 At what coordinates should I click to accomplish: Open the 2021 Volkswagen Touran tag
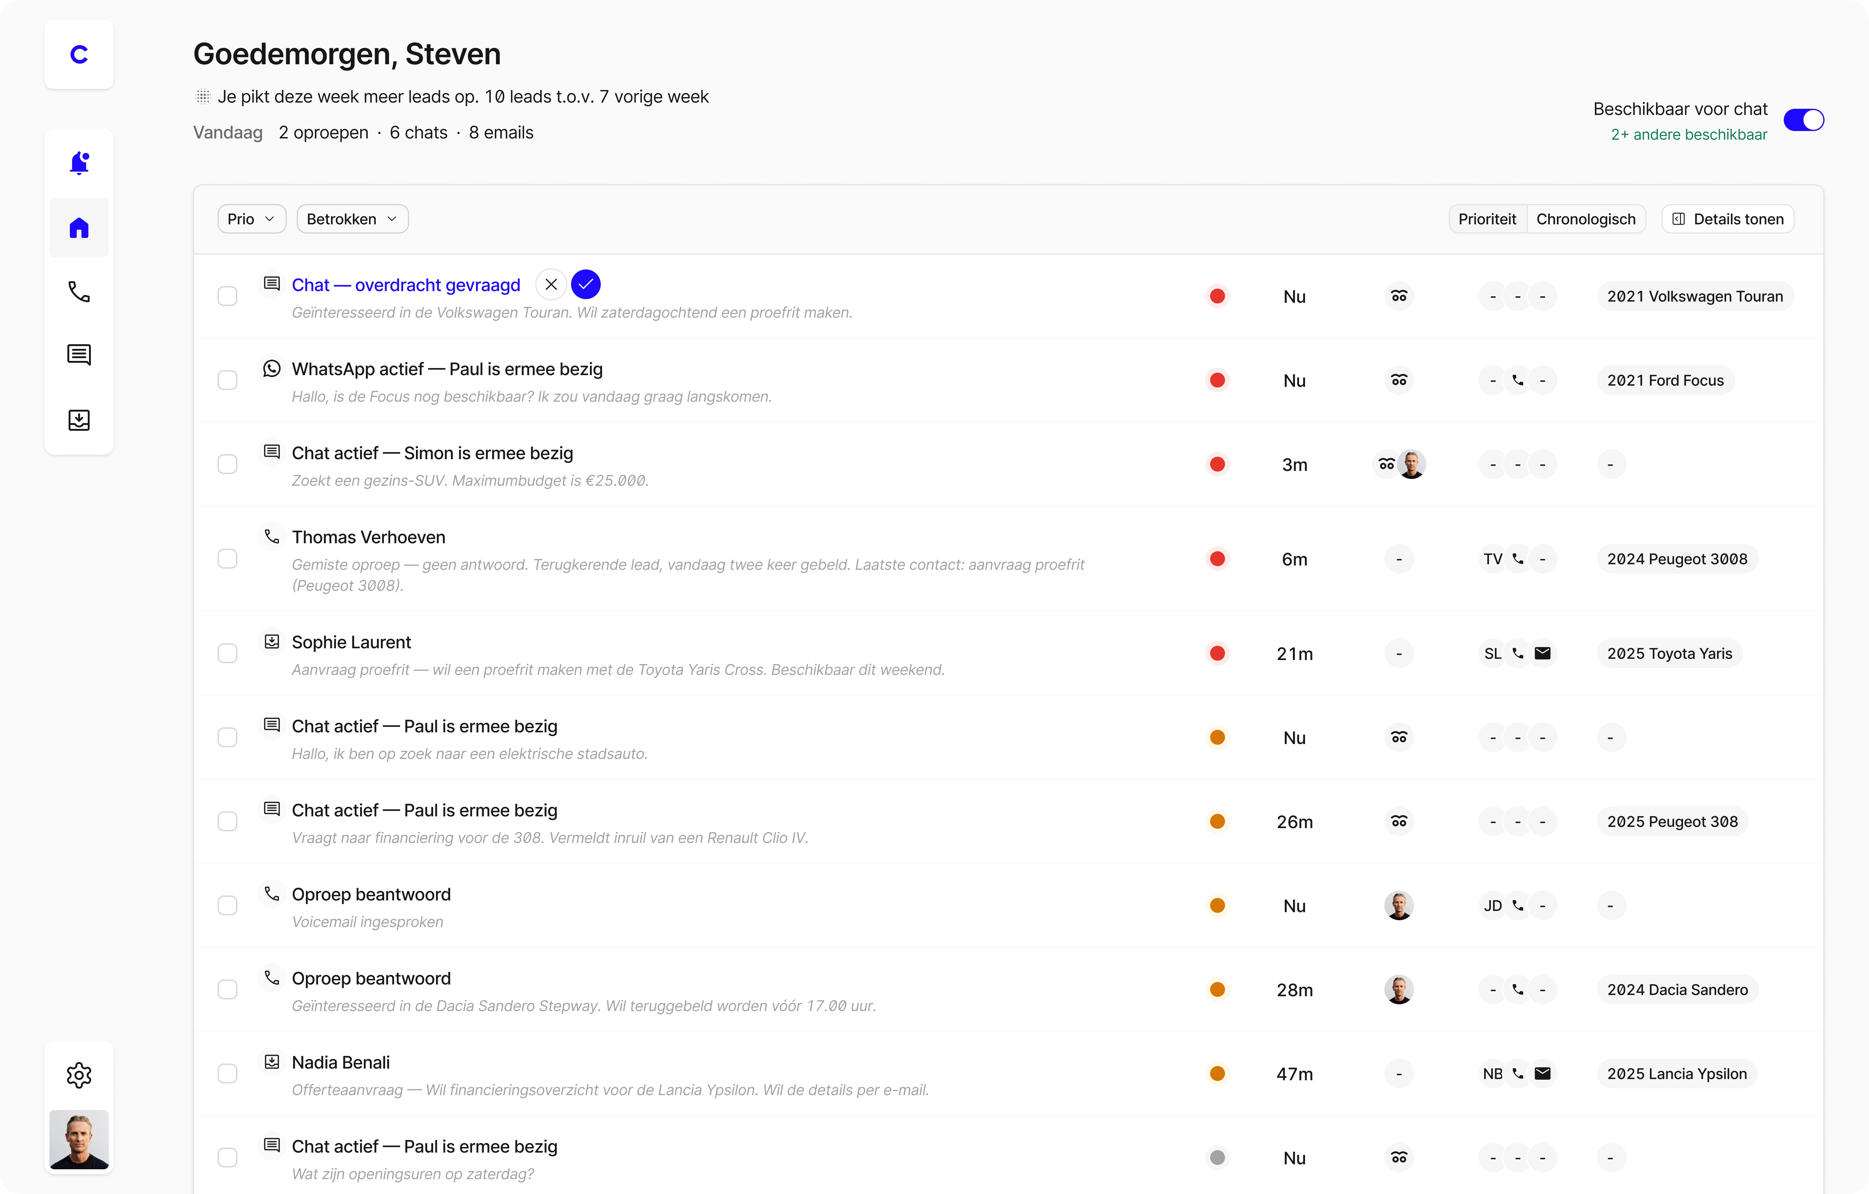(1695, 296)
